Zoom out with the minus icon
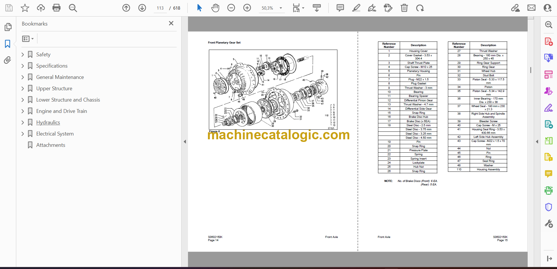 tap(231, 8)
